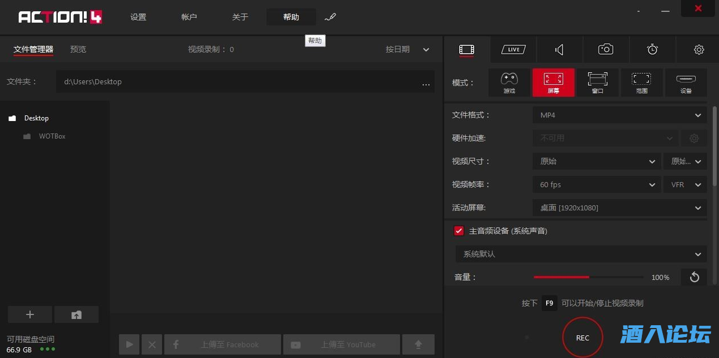This screenshot has height=358, width=719.
Task: Select the device (设备) recording mode
Action: point(686,83)
